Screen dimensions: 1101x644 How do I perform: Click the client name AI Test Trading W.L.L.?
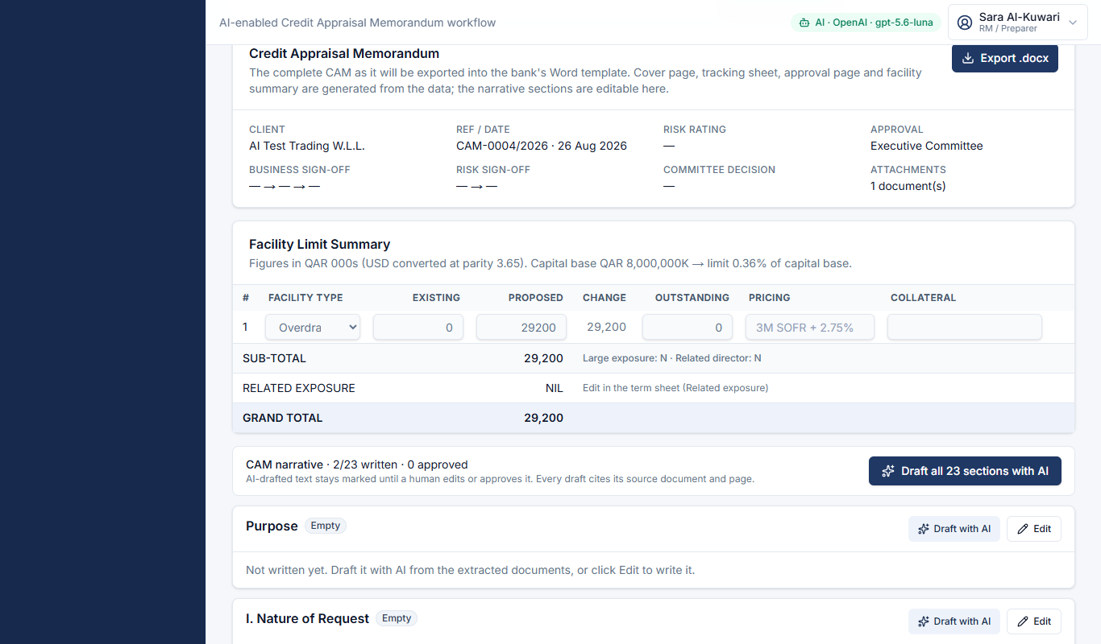coord(307,146)
